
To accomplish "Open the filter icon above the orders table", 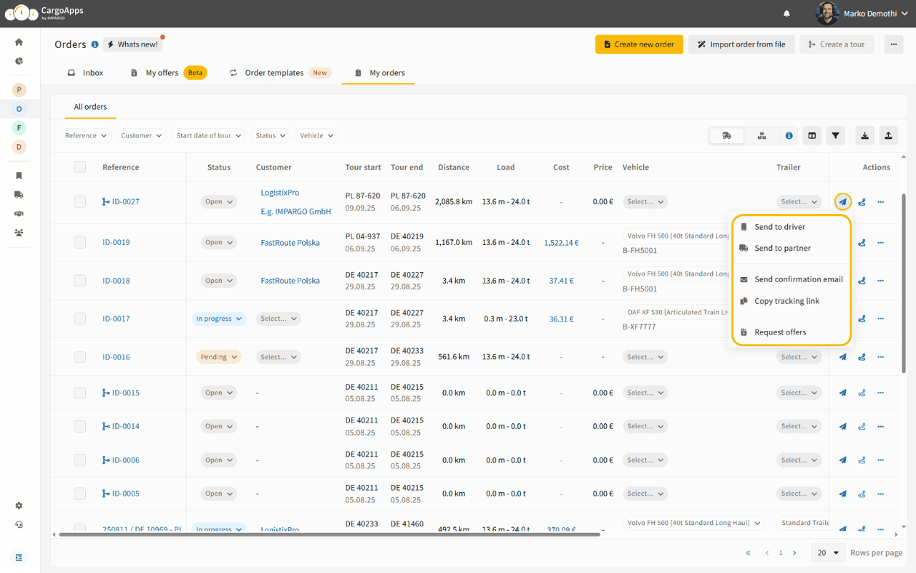I will [x=835, y=135].
